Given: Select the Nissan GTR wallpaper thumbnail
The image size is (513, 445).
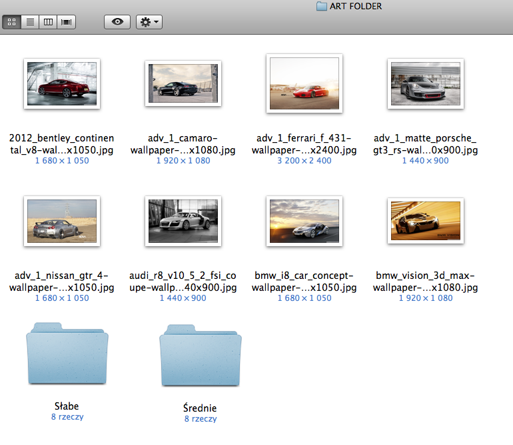Looking at the screenshot, I should tap(61, 221).
